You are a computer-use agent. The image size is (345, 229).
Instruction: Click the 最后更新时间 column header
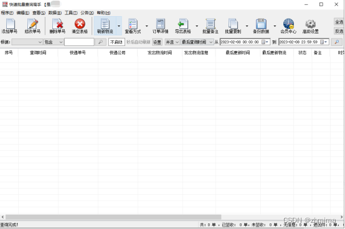point(238,53)
